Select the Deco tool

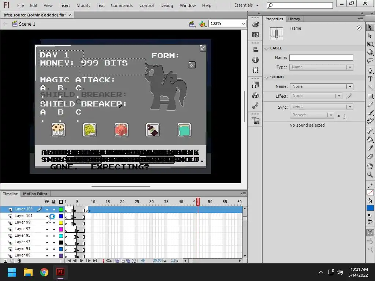tap(370, 121)
